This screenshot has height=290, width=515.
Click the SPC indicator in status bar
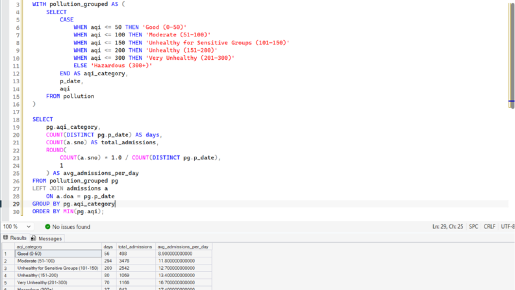473,227
